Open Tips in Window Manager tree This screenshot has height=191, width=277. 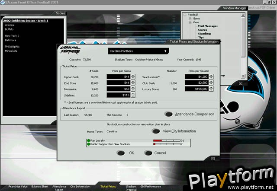[x=201, y=38]
